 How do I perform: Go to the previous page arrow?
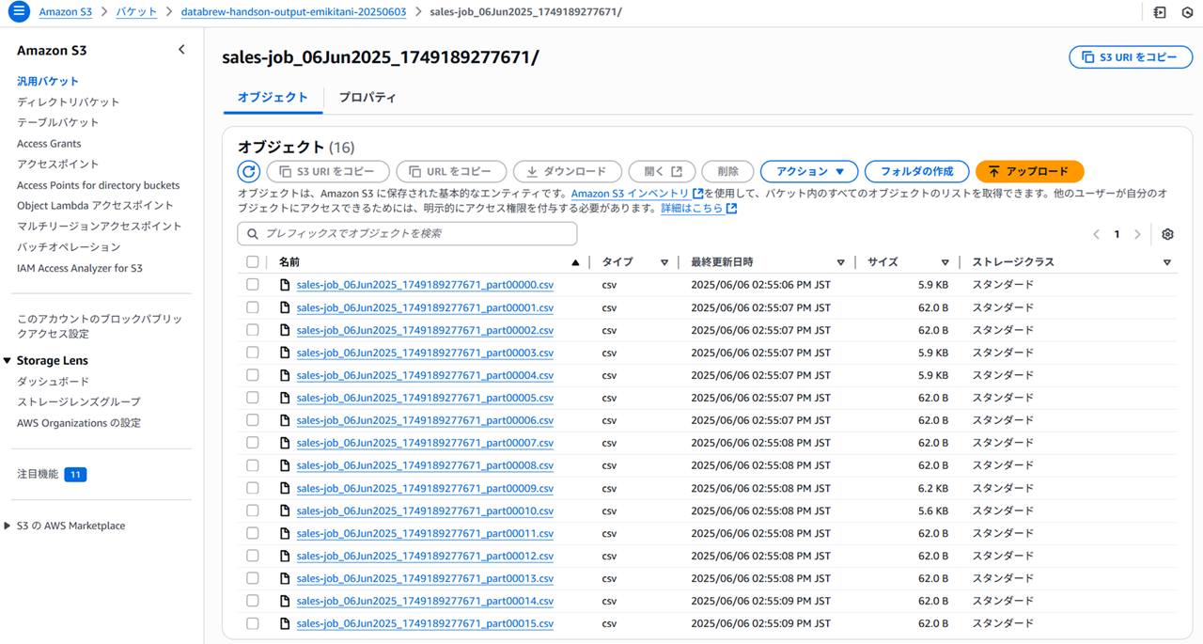click(1096, 234)
